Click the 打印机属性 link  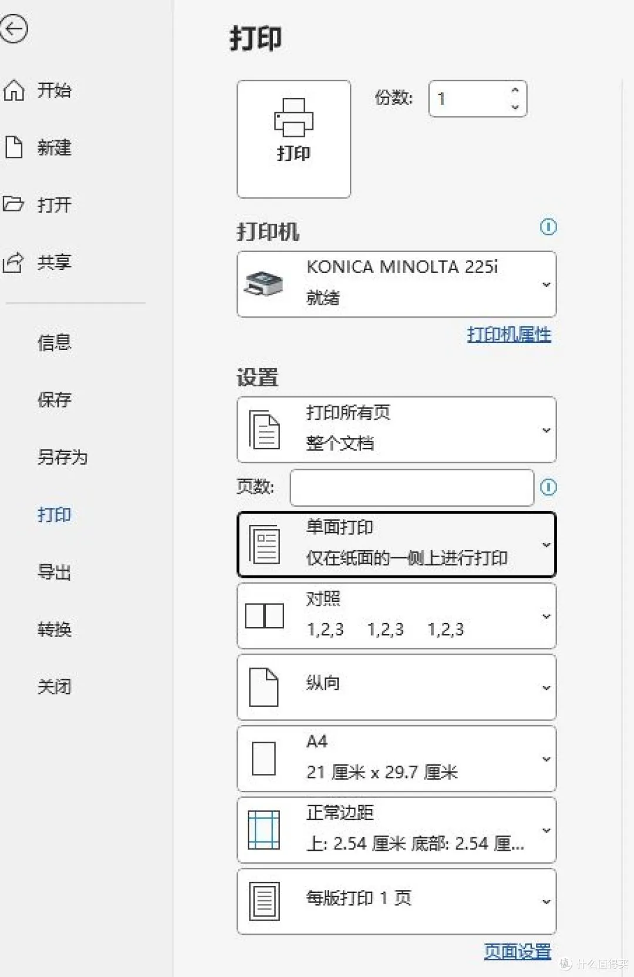(x=509, y=335)
